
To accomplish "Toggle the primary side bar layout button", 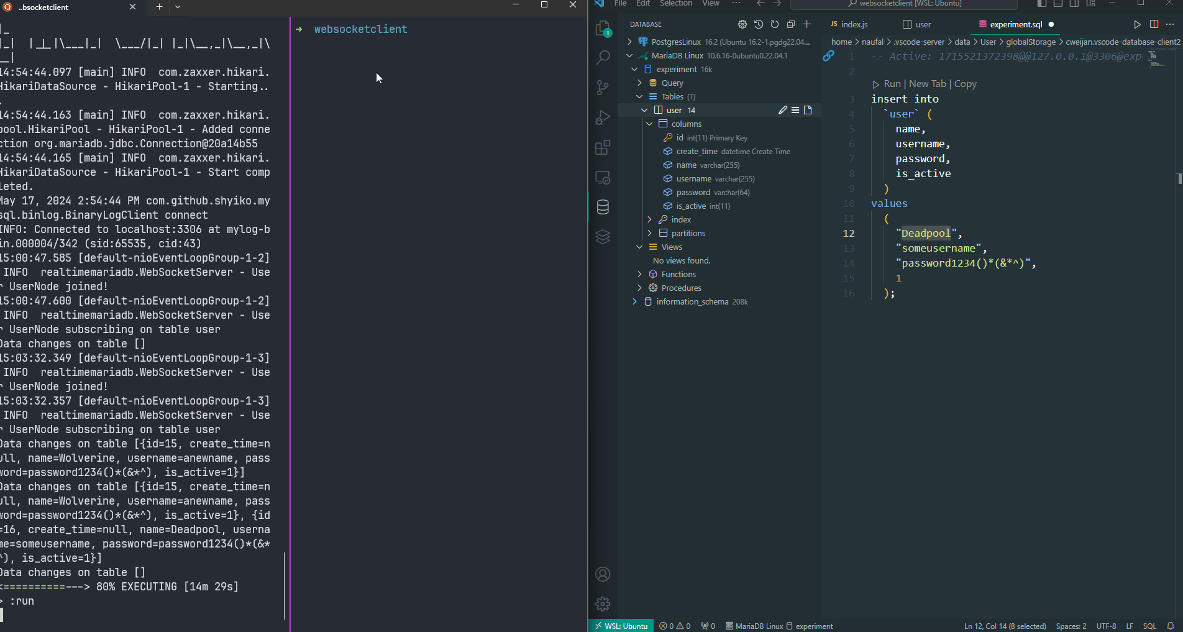I will click(x=1042, y=4).
